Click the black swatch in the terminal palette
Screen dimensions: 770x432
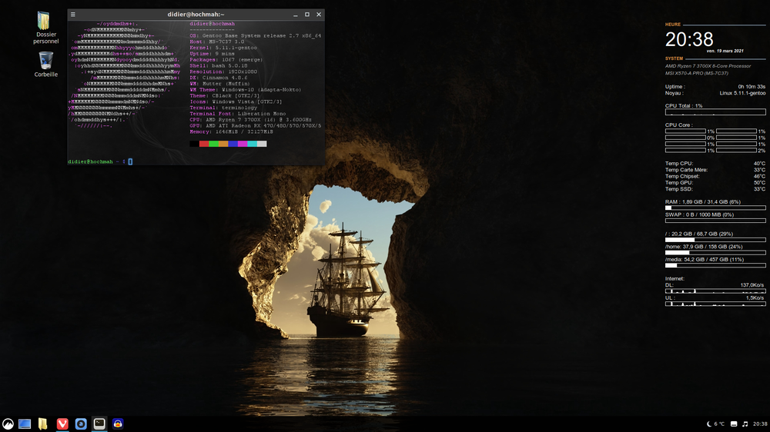pos(195,144)
